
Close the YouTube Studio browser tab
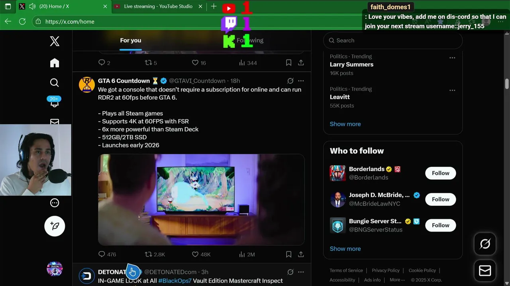click(x=200, y=6)
